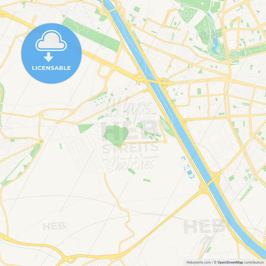Open the OpenStreetMap attribution link
This screenshot has width=266, height=266.
click(230, 263)
